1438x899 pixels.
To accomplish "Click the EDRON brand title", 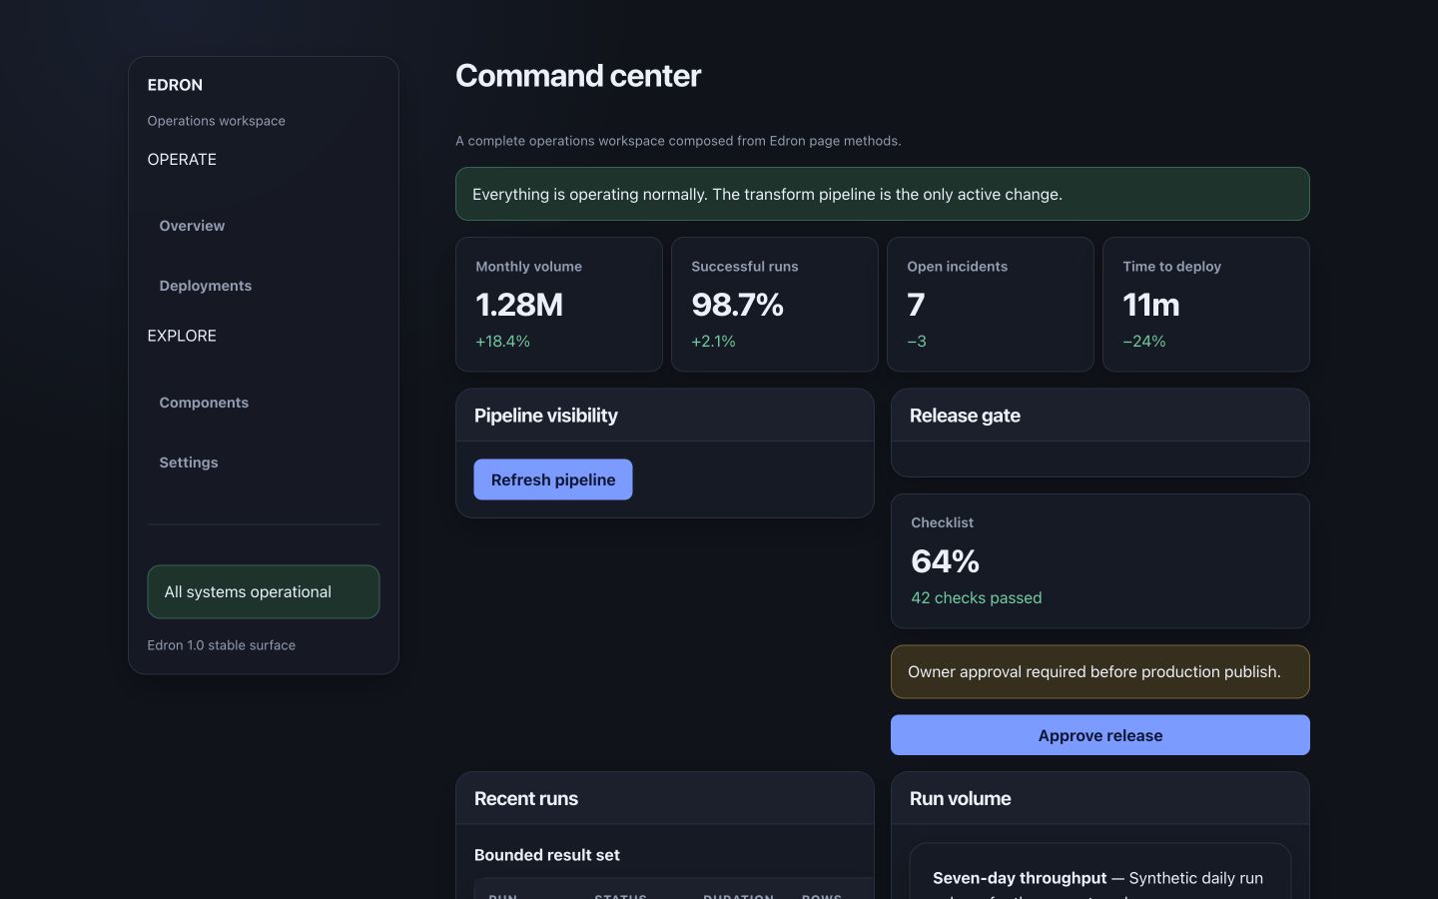I will pyautogui.click(x=175, y=85).
